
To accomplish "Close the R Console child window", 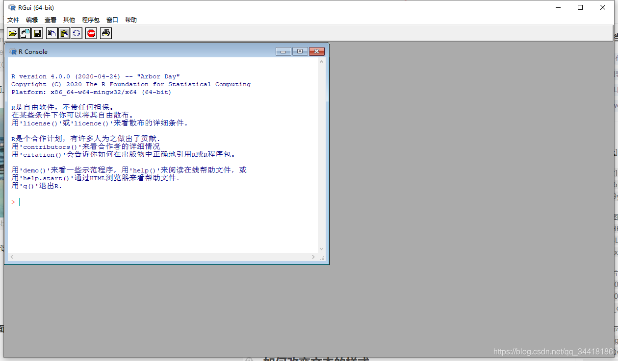I will pyautogui.click(x=317, y=51).
